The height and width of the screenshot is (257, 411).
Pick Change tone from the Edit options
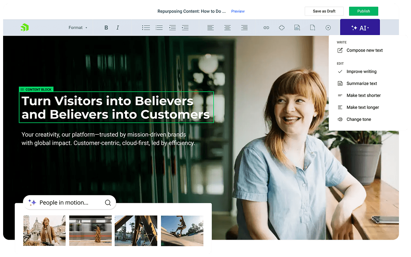click(x=358, y=119)
